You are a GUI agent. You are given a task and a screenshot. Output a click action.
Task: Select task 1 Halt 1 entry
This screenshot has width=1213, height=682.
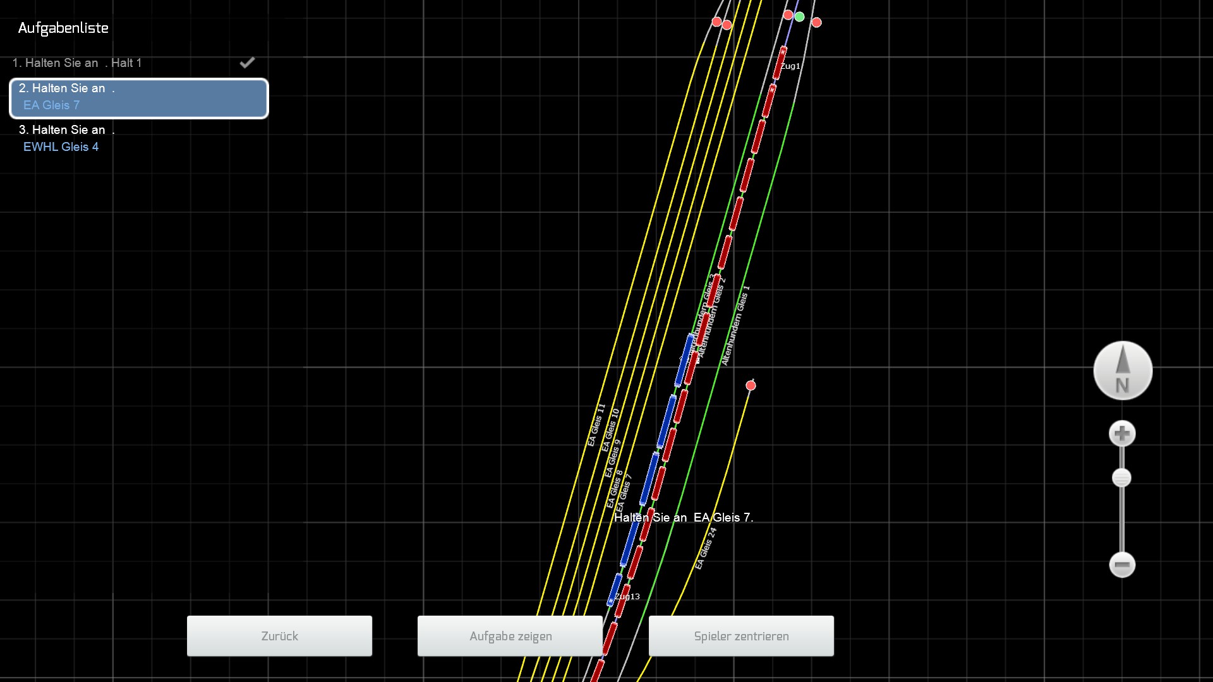point(77,63)
